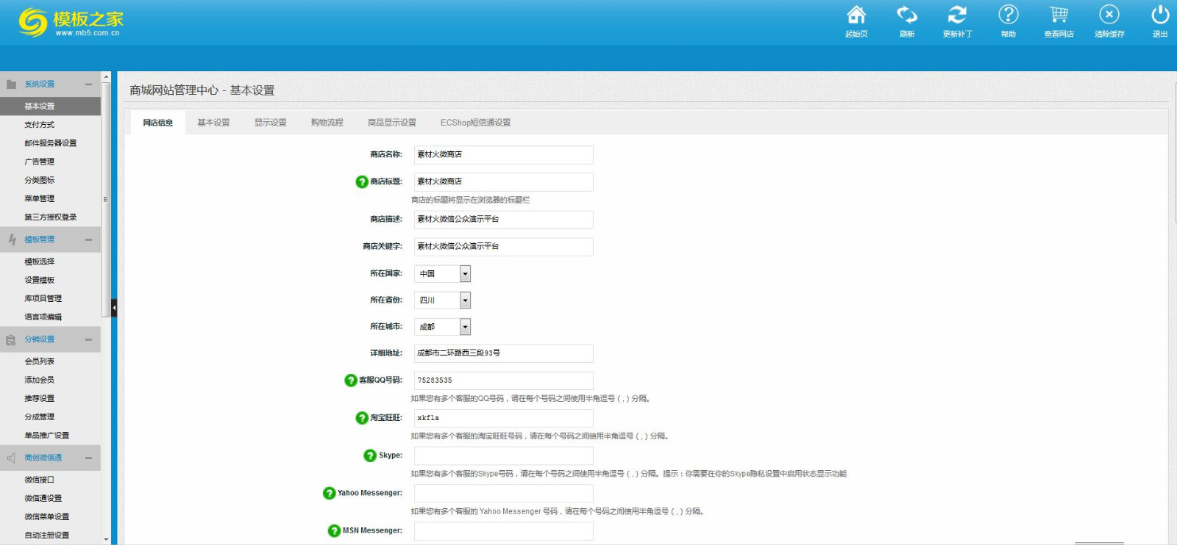Show the hint icon beside 客服QQ号码
The image size is (1177, 545).
click(351, 380)
